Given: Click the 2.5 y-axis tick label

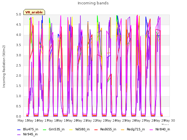Looking at the screenshot, I should pos(18,66).
